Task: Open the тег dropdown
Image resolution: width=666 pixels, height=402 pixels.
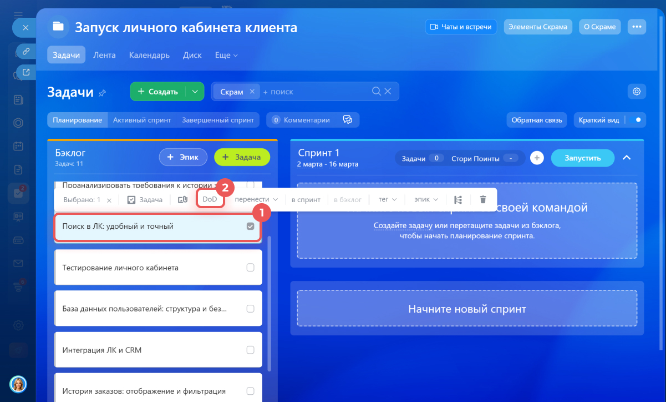Action: (388, 199)
